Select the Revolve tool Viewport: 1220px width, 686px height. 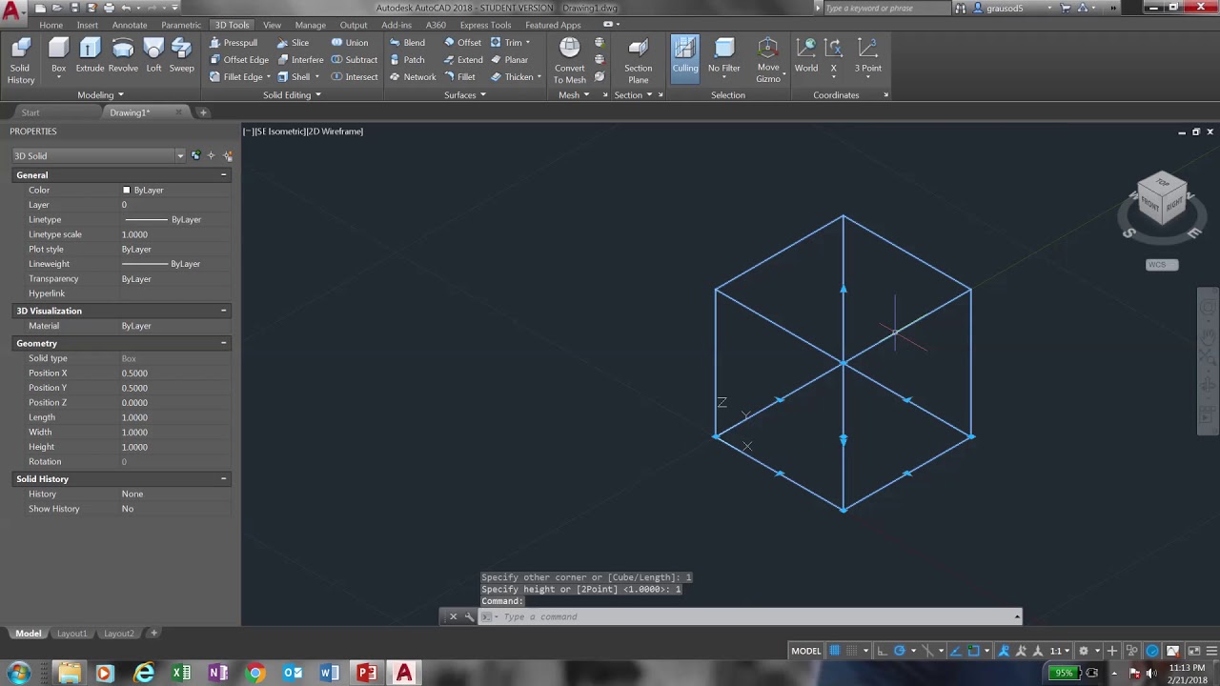click(123, 55)
